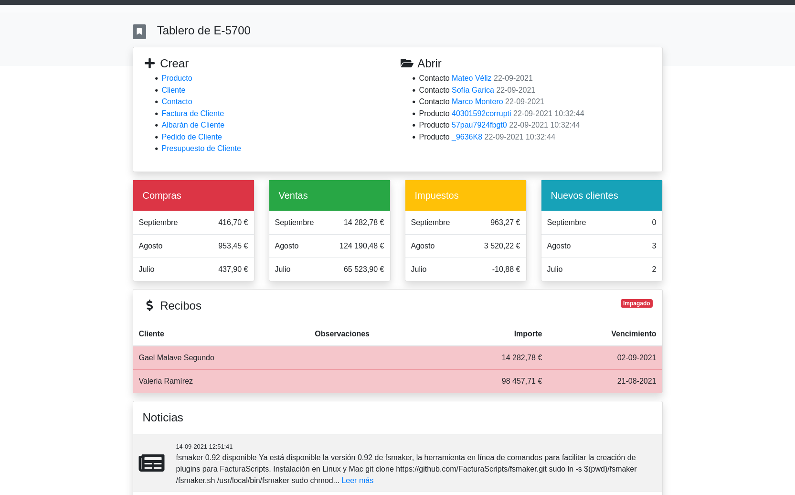Click Agosto row in Nuevos clientes
Screen dimensions: 795x495
click(602, 246)
